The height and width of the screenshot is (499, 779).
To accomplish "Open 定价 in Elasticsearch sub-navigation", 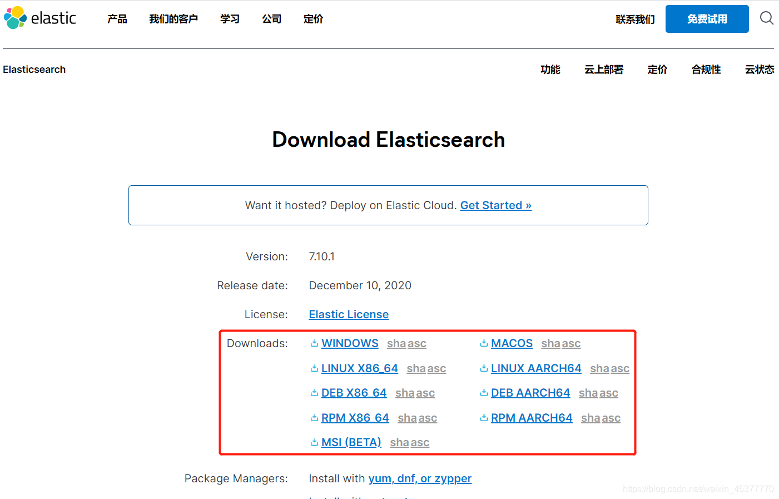I will coord(657,70).
